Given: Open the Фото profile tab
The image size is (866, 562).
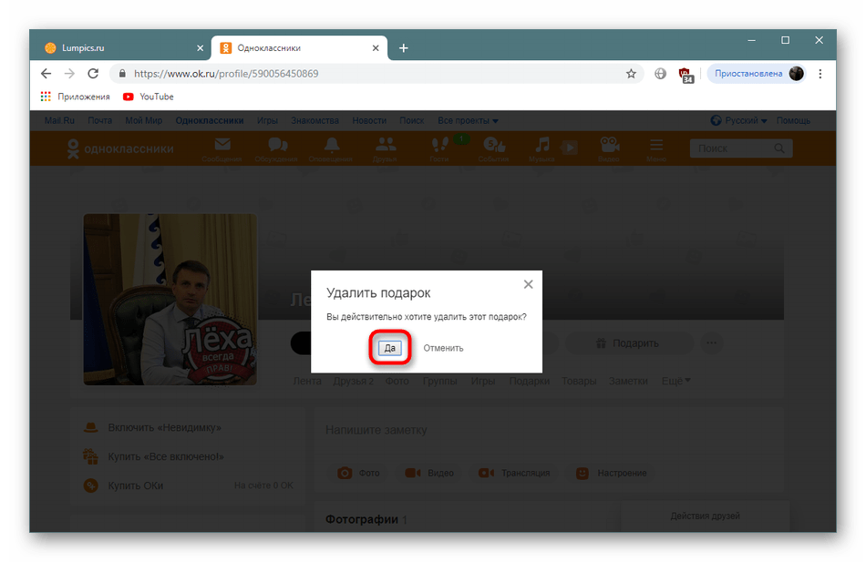Looking at the screenshot, I should pyautogui.click(x=397, y=381).
